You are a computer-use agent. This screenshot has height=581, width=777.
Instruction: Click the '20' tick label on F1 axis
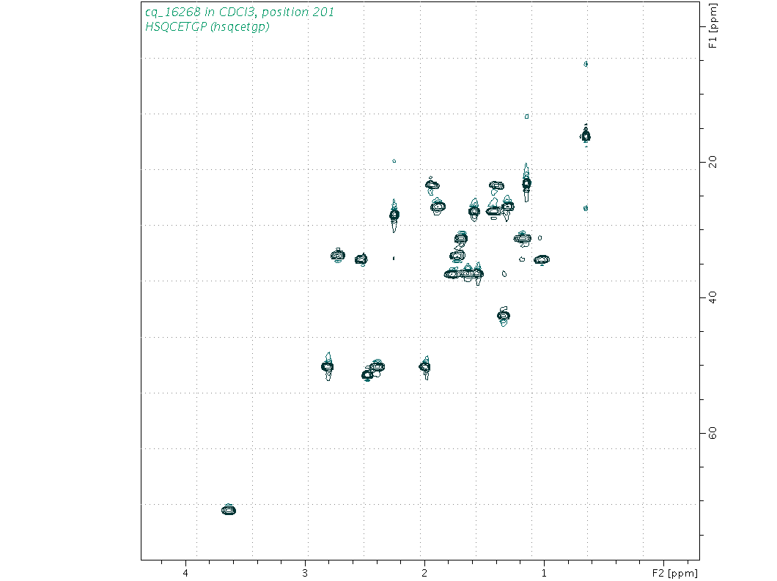[712, 162]
